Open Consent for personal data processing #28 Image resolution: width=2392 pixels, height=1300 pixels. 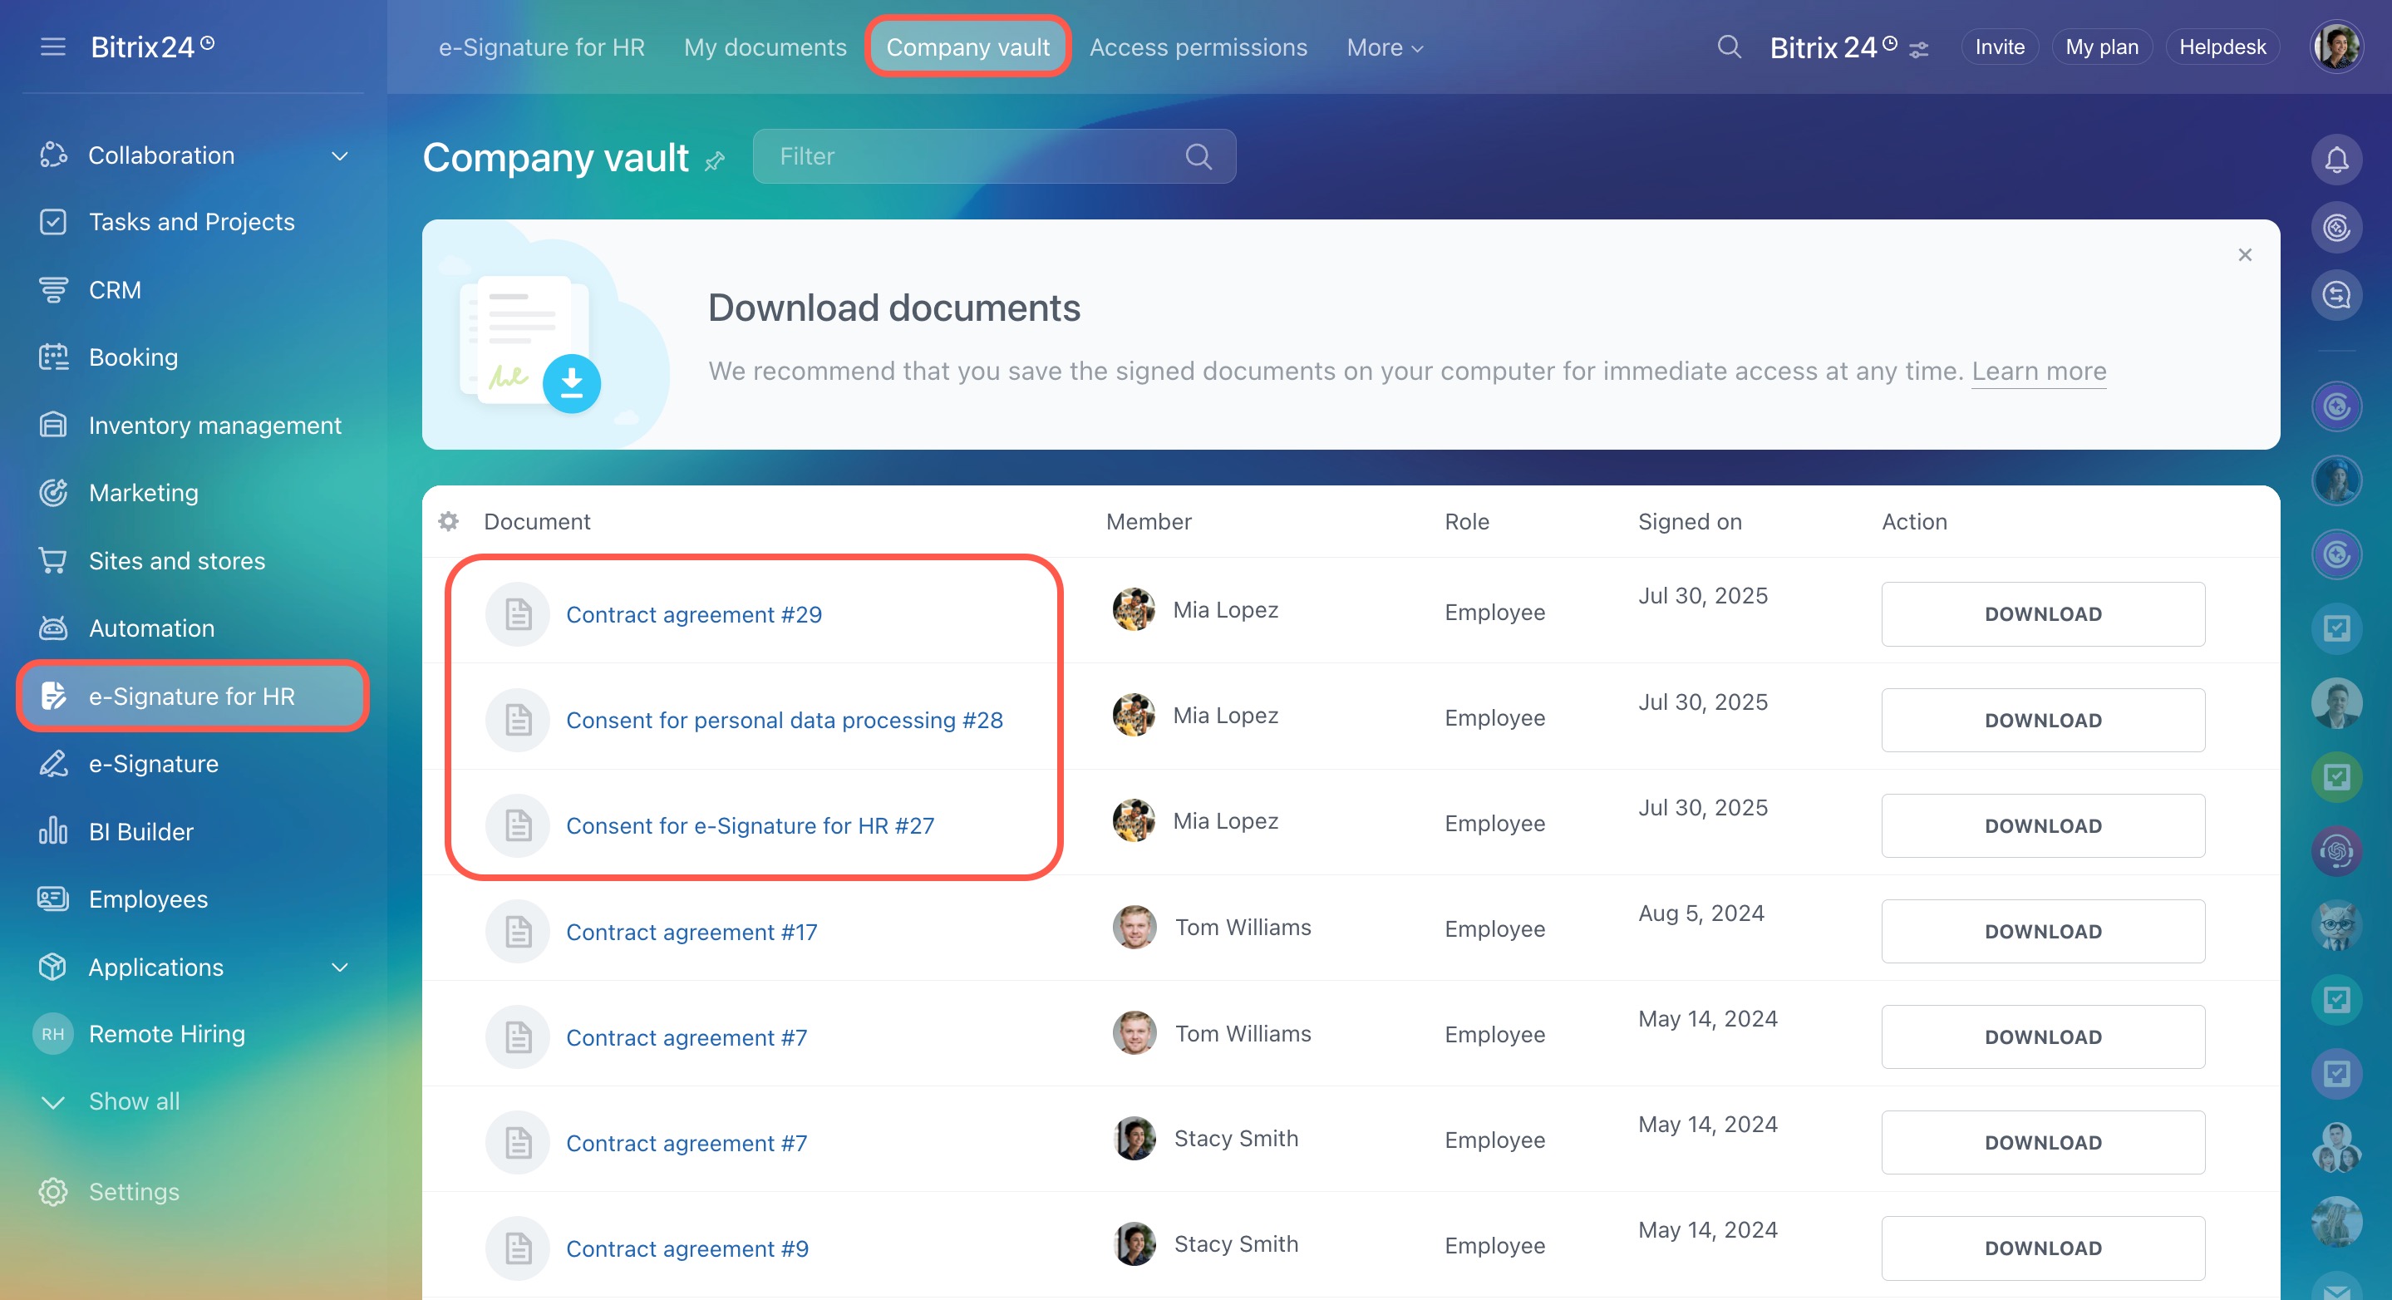pyautogui.click(x=785, y=721)
